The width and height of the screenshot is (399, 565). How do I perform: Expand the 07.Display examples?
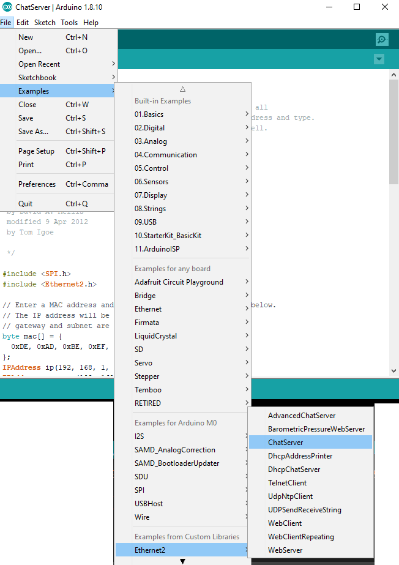click(x=182, y=195)
